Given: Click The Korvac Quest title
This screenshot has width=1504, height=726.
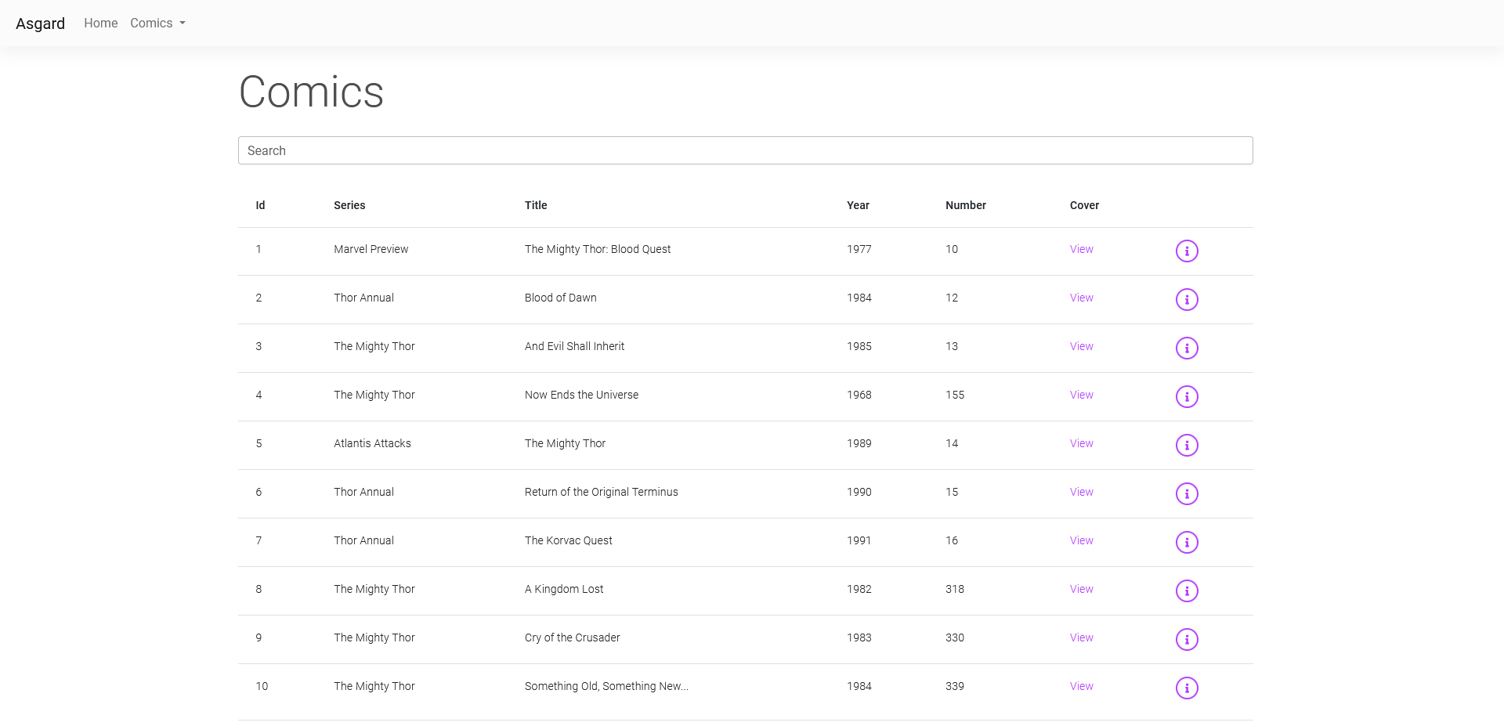Looking at the screenshot, I should click(x=568, y=540).
